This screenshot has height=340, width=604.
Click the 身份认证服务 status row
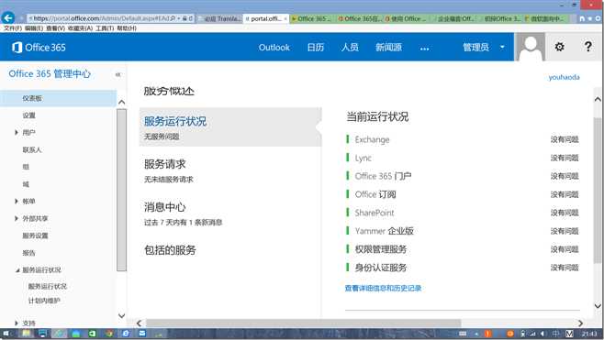463,268
